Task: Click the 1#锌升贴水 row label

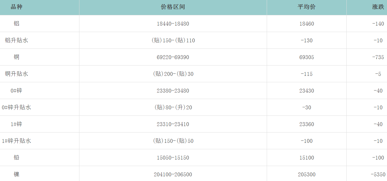Action: (16, 141)
